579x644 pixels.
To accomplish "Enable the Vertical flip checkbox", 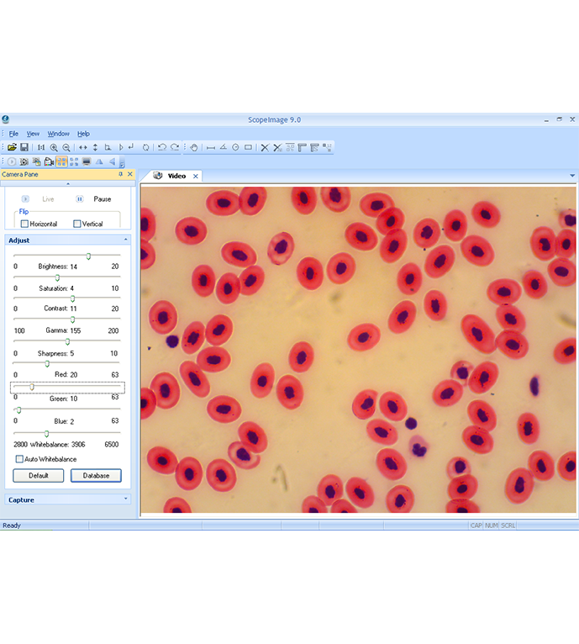I will 77,224.
